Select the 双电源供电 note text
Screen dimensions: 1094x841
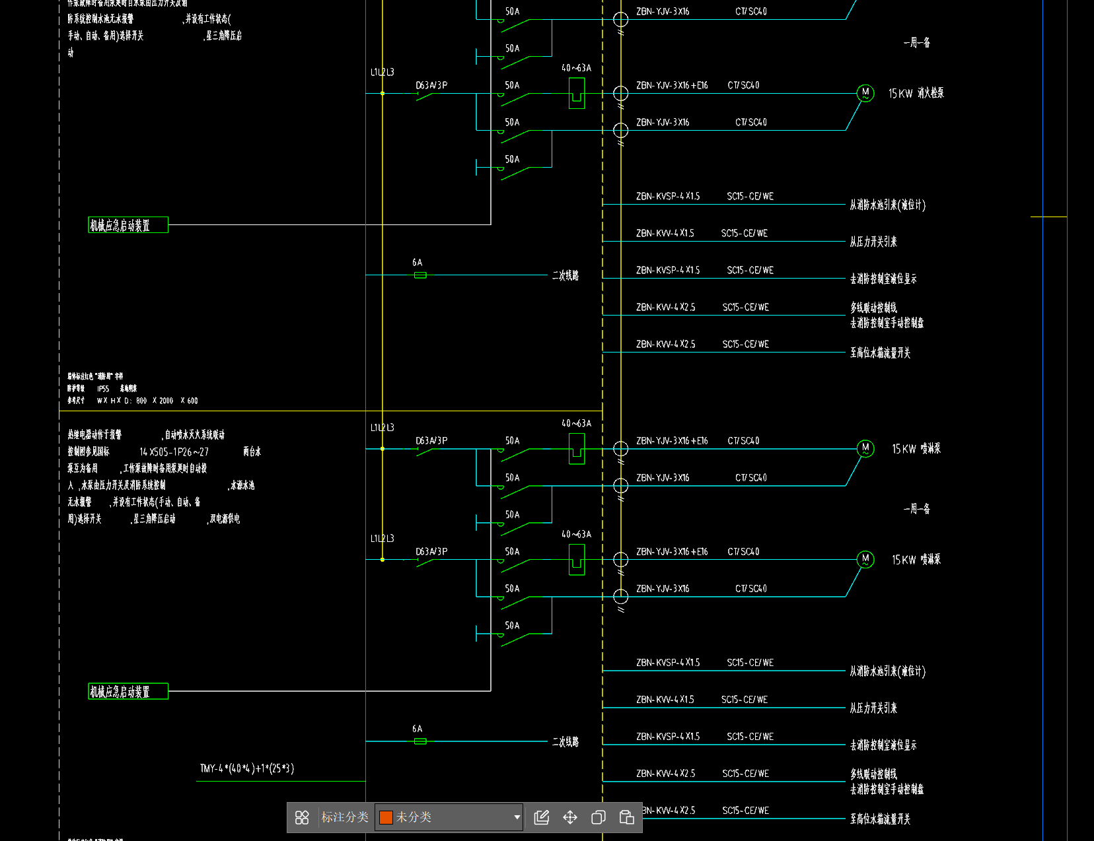click(225, 519)
